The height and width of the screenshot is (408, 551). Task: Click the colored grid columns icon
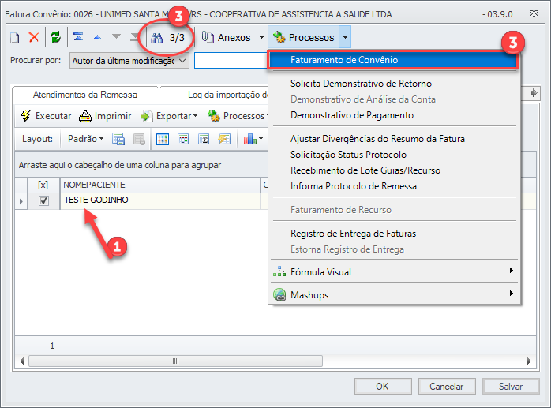pos(163,139)
